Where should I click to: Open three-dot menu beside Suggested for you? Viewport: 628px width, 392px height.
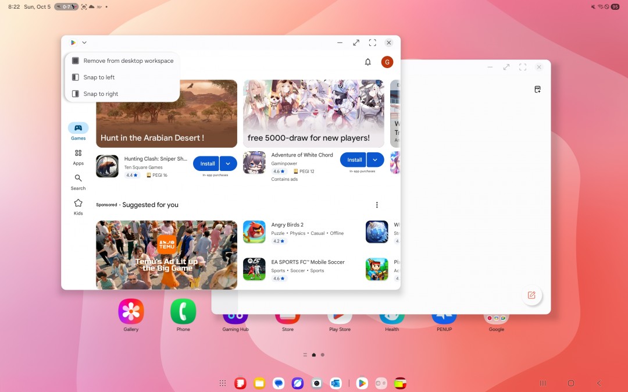377,205
